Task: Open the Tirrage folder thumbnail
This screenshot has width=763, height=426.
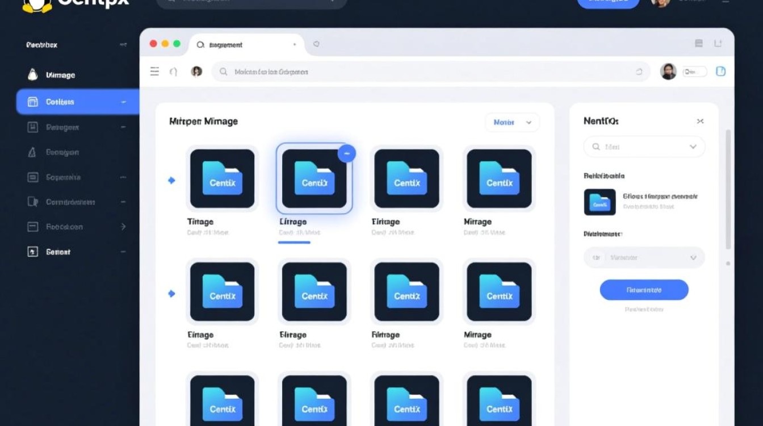Action: [222, 178]
